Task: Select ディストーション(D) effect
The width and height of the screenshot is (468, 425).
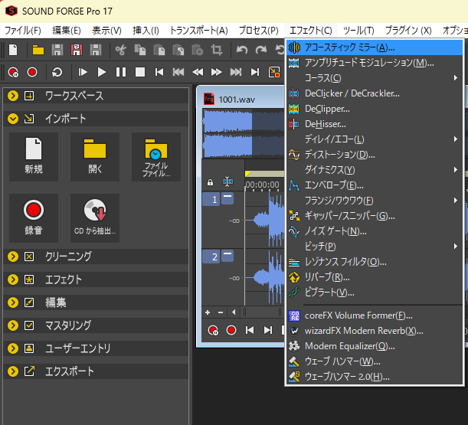Action: coord(375,155)
